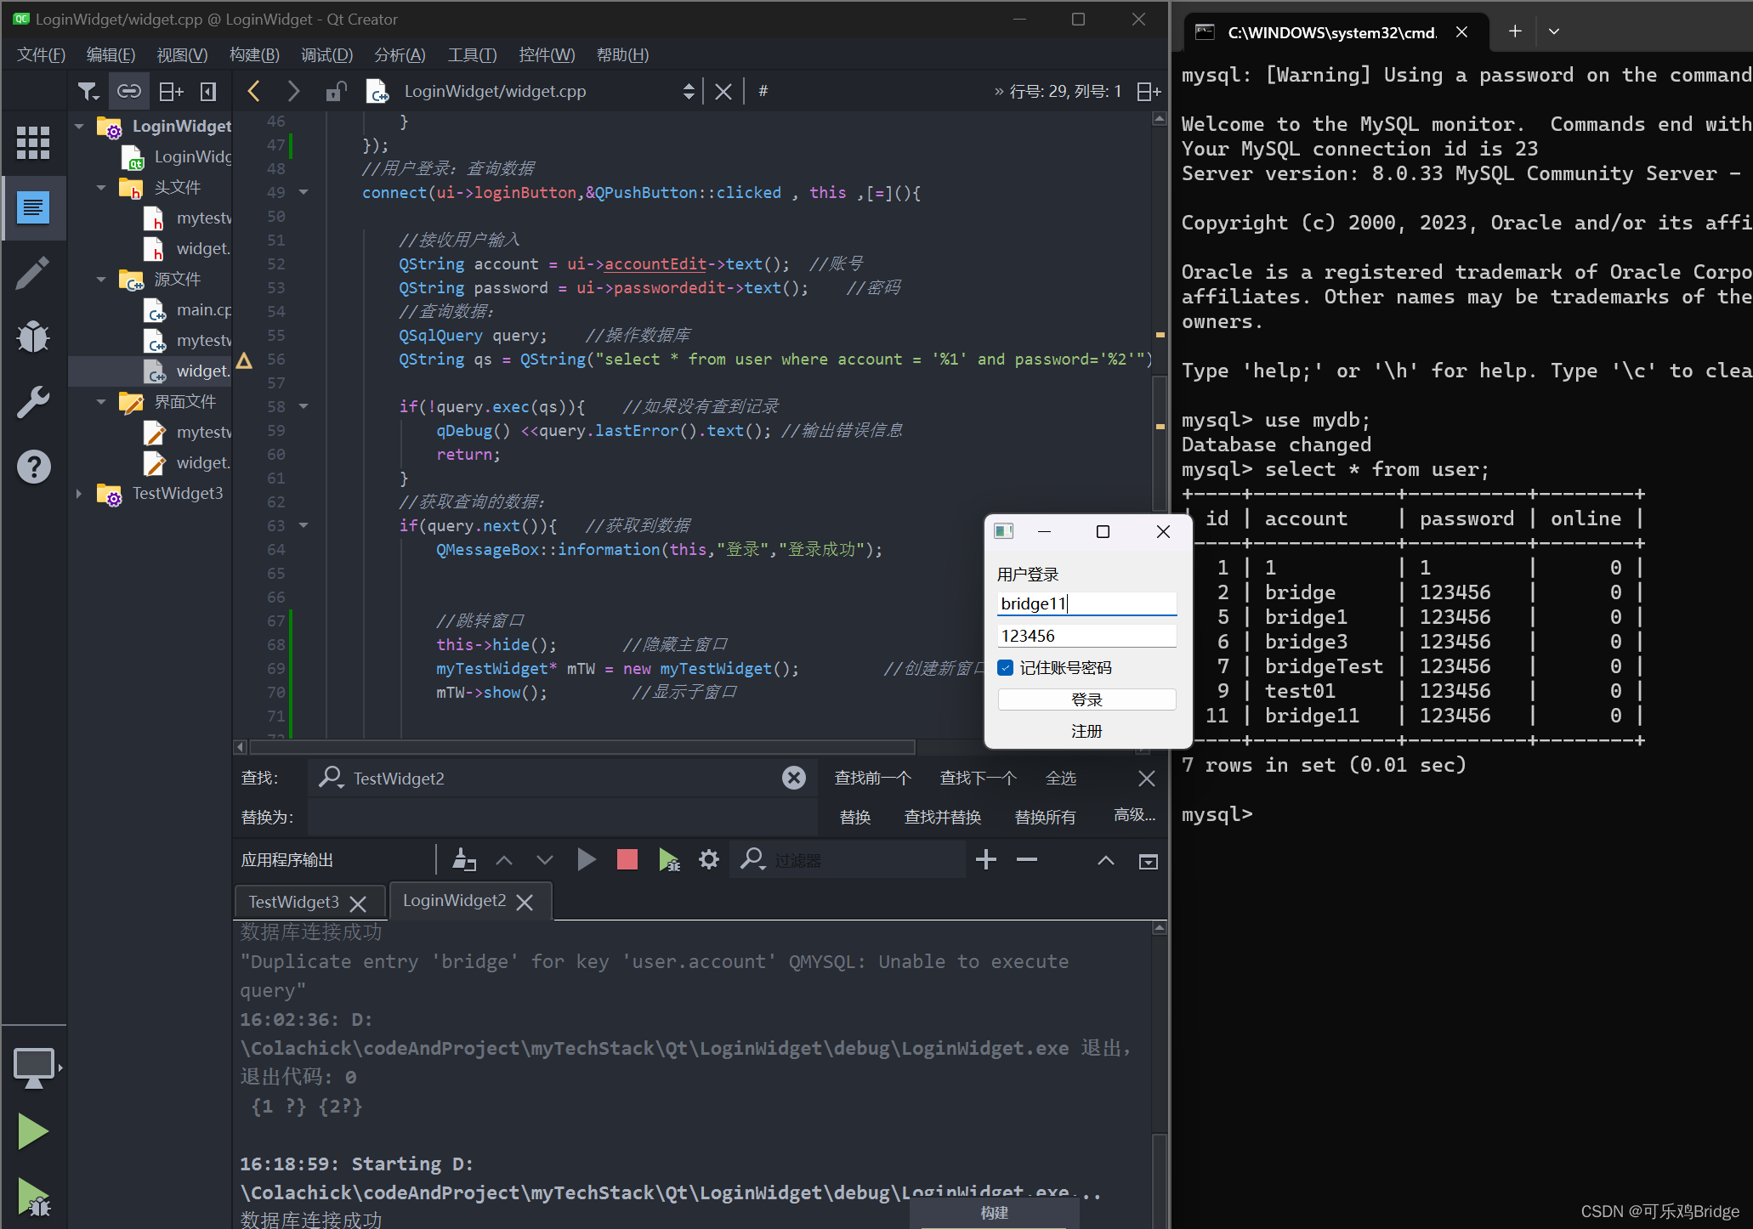Image resolution: width=1753 pixels, height=1229 pixels.
Task: Stop running application with red square
Action: (x=627, y=860)
